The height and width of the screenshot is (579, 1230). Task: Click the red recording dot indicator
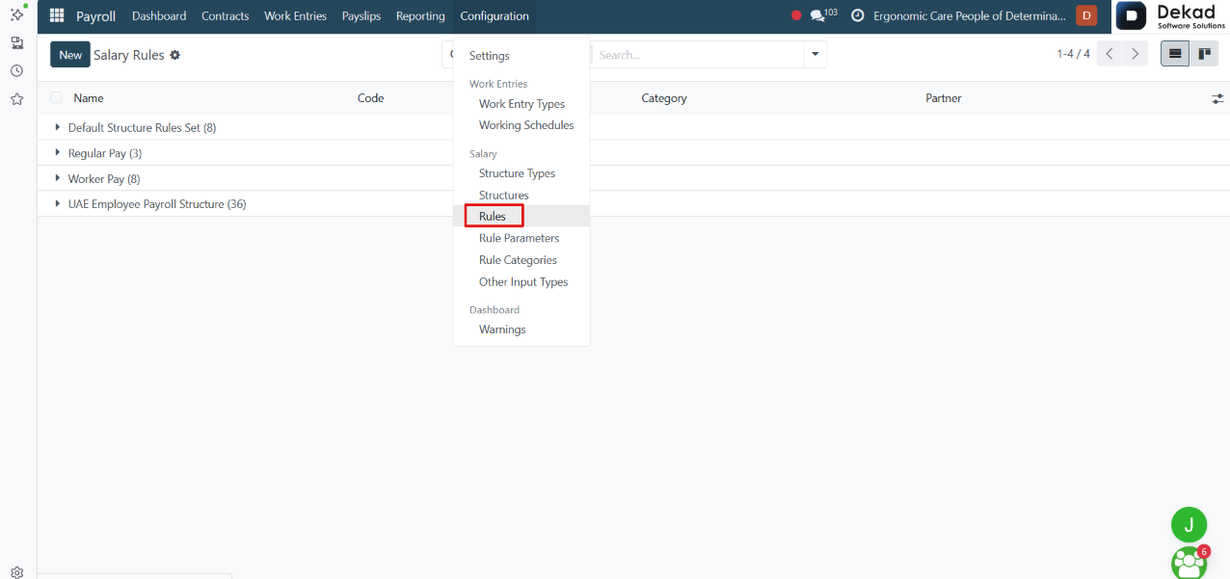pos(796,15)
